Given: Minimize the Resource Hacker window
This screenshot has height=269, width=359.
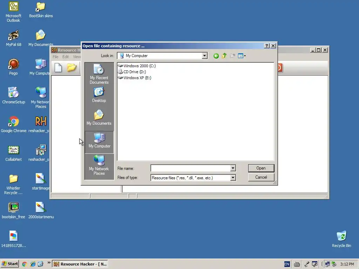Looking at the screenshot, I should [x=313, y=50].
